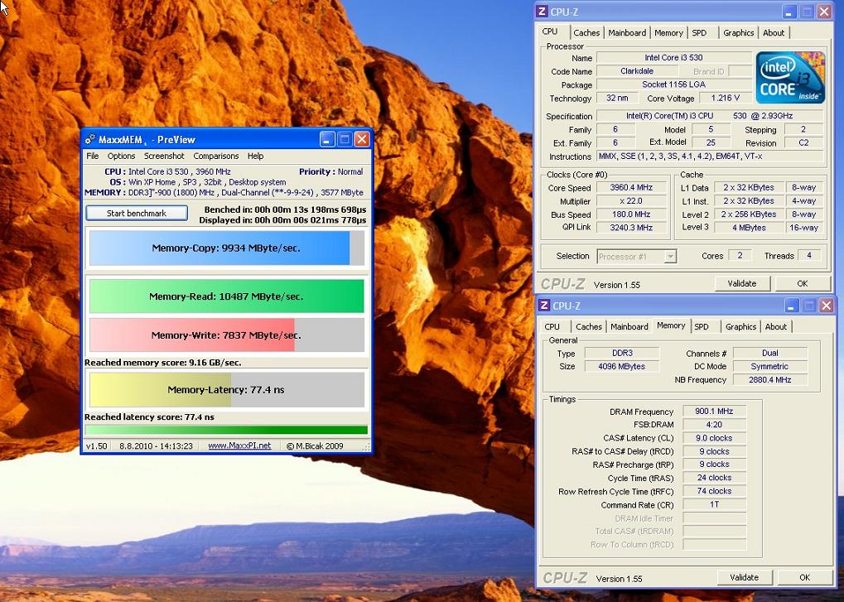Open the Help menu in MaxxMEM
This screenshot has height=602, width=844.
tap(256, 156)
